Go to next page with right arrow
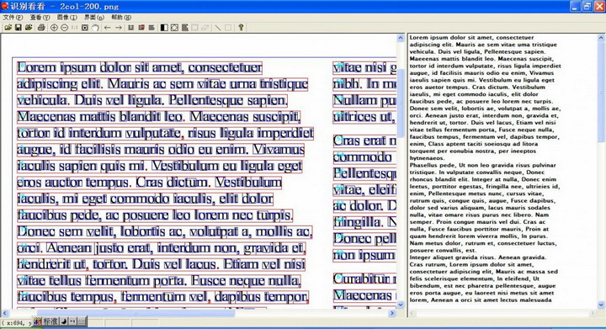 [119, 28]
